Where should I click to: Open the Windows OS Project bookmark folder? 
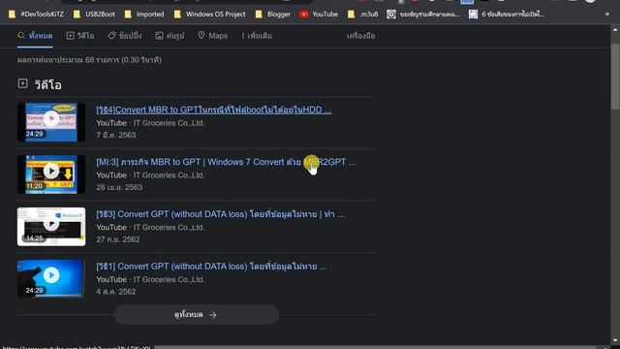click(x=209, y=15)
